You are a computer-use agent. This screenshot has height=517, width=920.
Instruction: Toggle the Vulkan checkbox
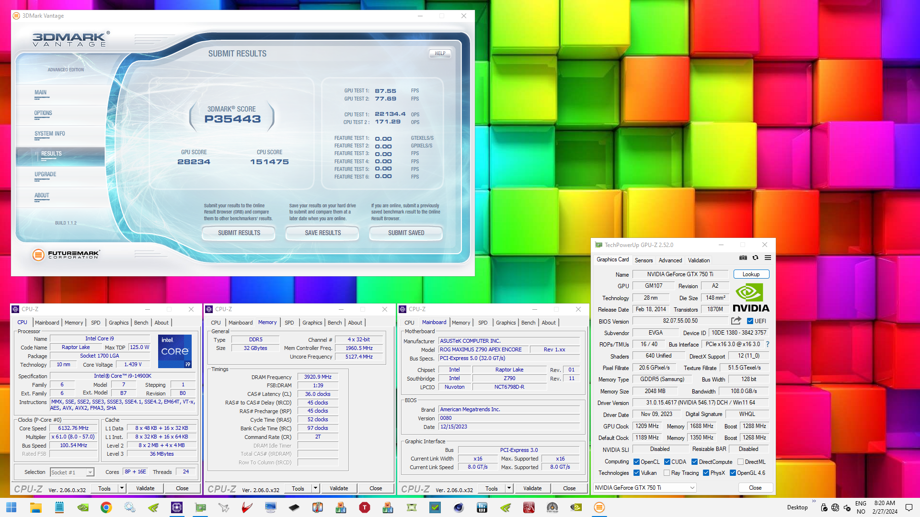637,473
